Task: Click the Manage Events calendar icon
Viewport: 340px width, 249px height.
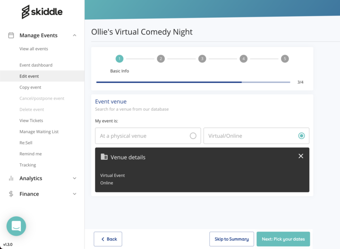Action: coord(11,35)
